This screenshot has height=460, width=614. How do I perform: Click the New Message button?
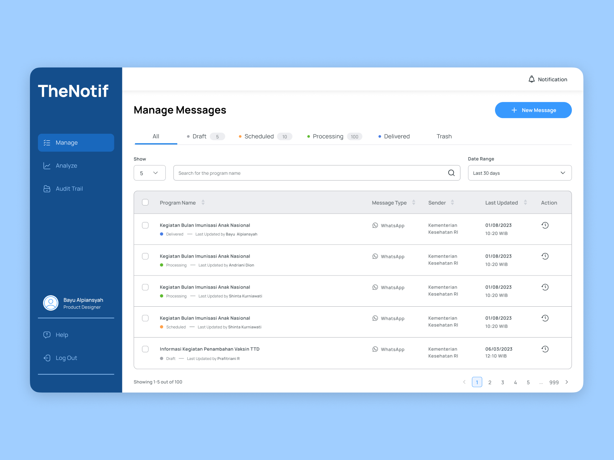(x=533, y=110)
